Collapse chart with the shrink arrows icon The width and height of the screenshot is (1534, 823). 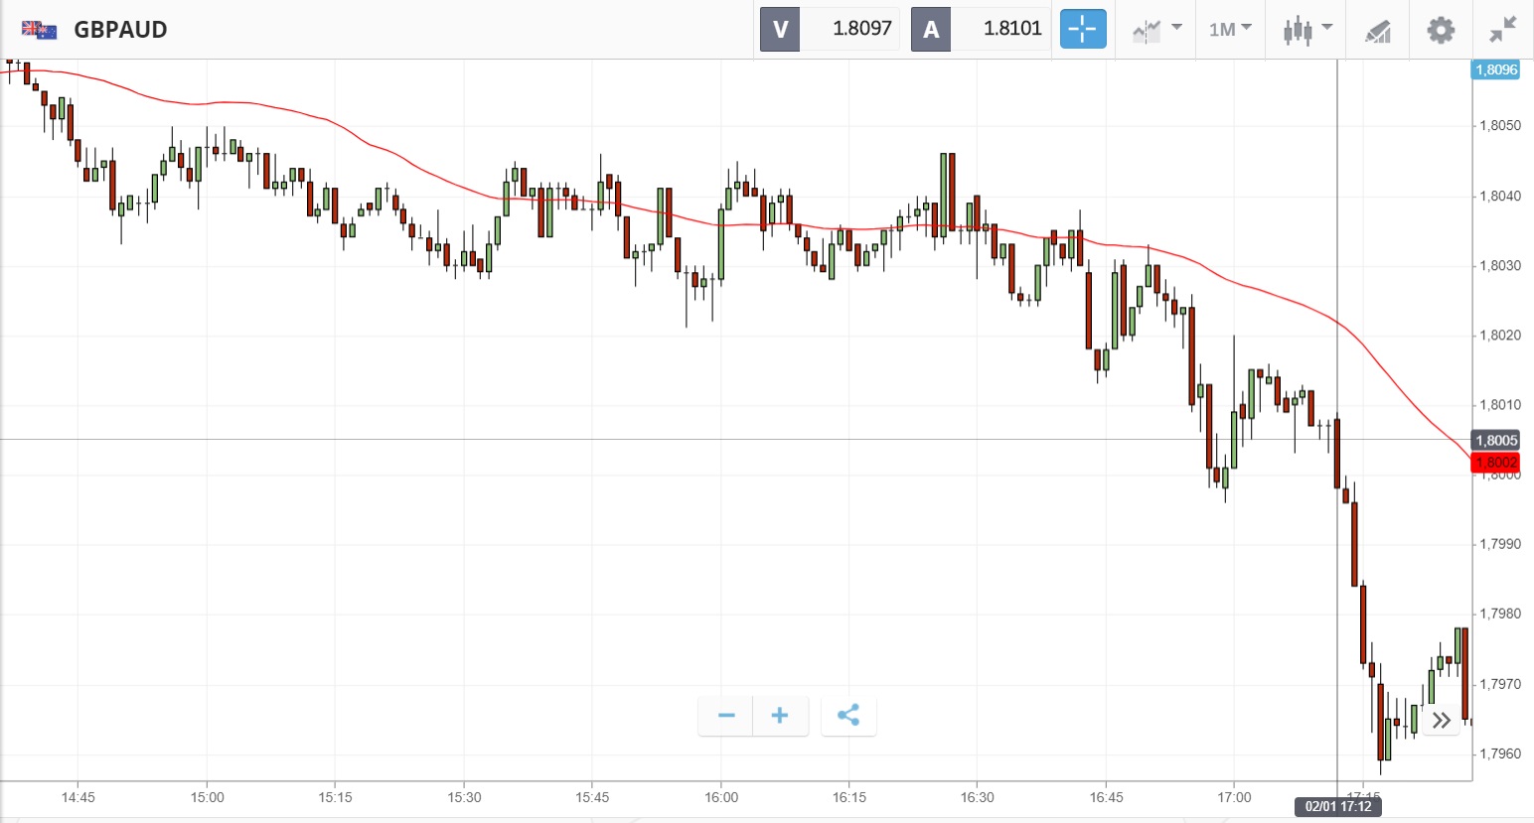point(1502,30)
